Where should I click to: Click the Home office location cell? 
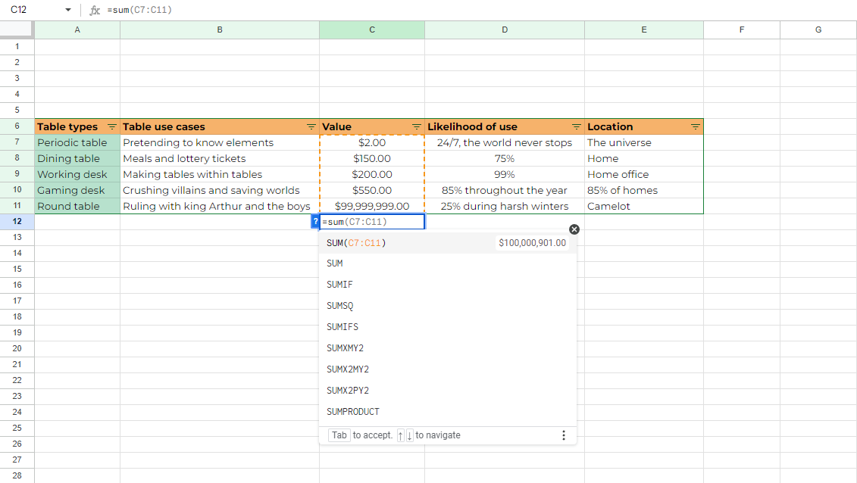coord(644,174)
